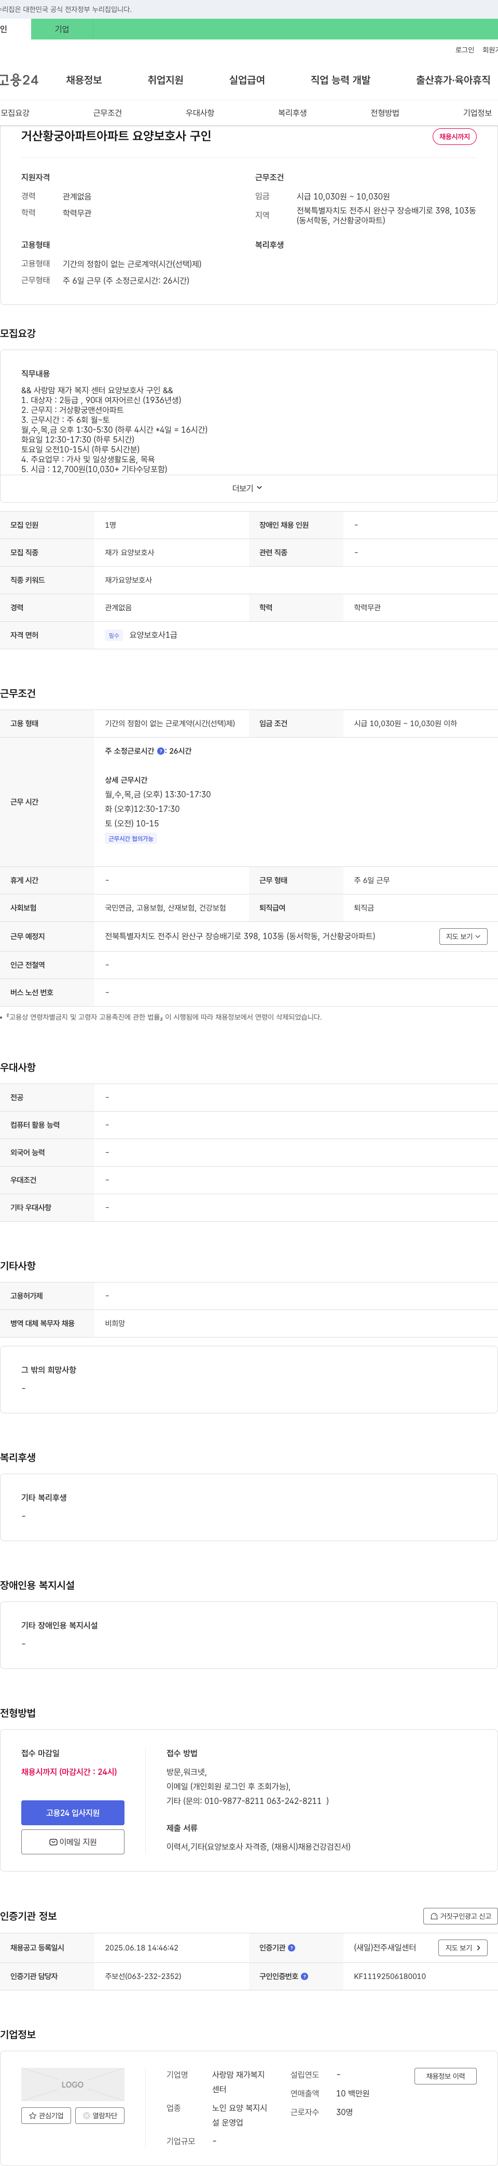This screenshot has height=2166, width=498.
Task: Click the 열람차단 button
Action: 100,2116
